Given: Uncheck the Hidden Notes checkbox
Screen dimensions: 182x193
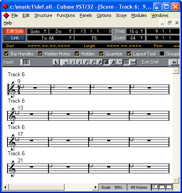Looking at the screenshot, I should (x=40, y=54).
